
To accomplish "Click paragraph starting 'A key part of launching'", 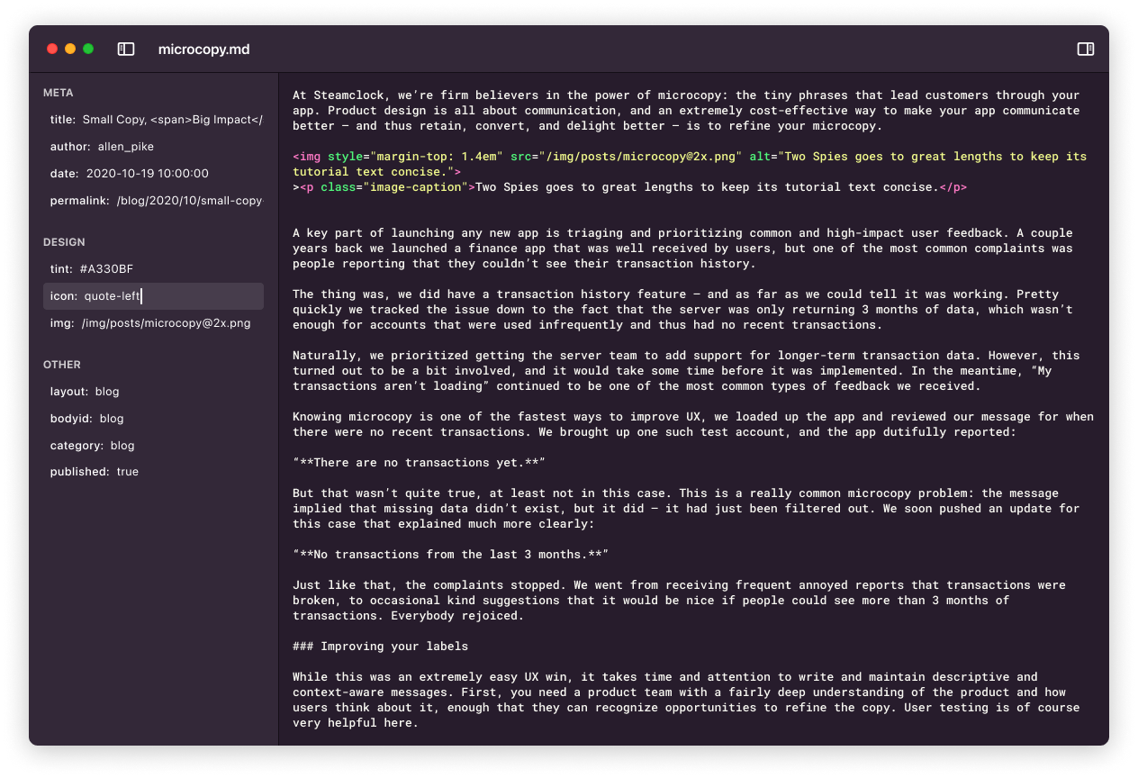I will (682, 249).
